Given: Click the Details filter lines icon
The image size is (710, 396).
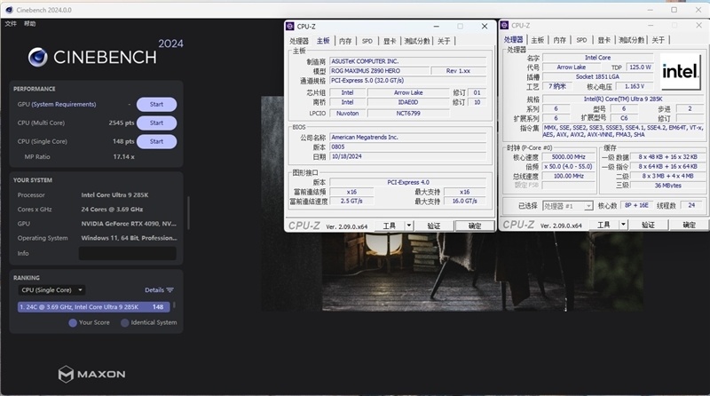Looking at the screenshot, I should (170, 290).
